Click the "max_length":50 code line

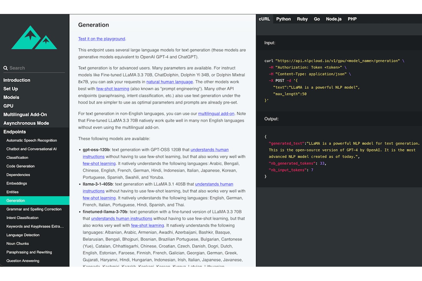[290, 94]
